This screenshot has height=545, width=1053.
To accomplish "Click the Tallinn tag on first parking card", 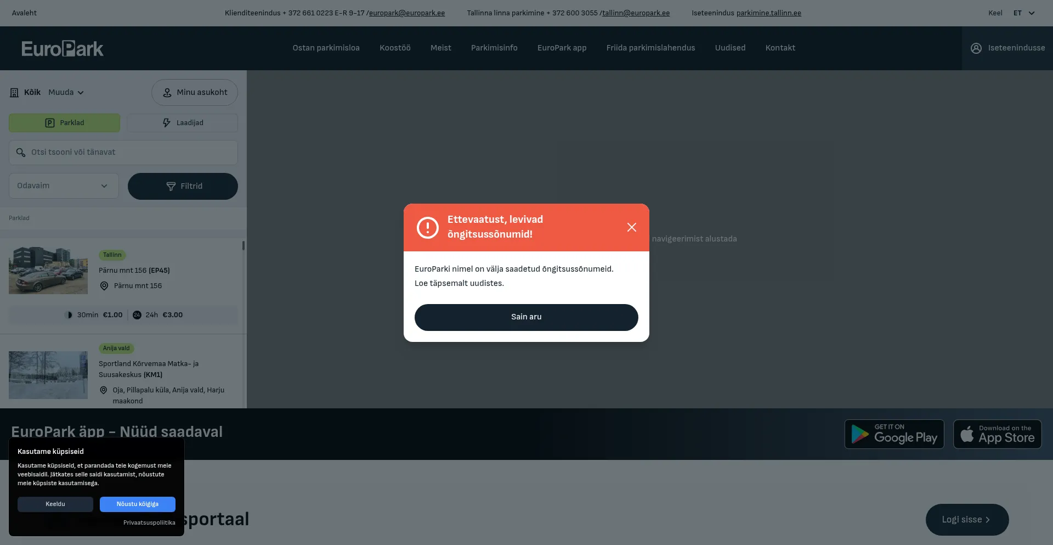I will (112, 255).
